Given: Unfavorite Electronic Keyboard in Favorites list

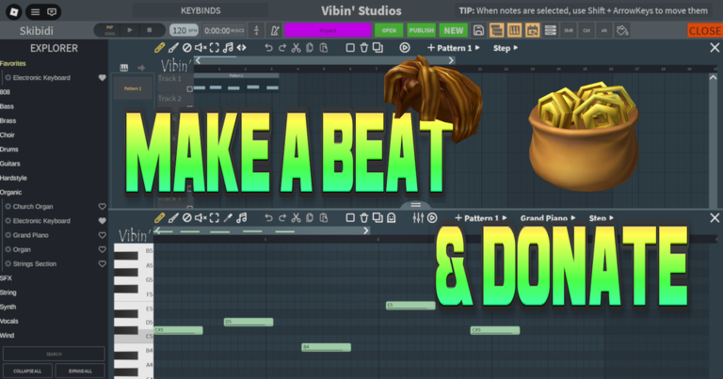Looking at the screenshot, I should click(x=103, y=78).
